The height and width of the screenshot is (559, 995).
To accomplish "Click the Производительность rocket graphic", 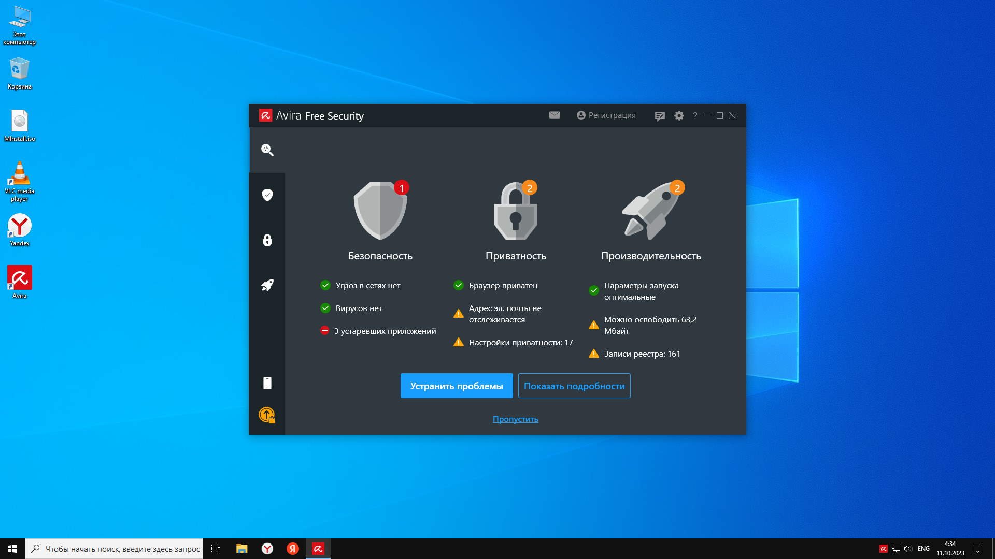I will [x=651, y=211].
